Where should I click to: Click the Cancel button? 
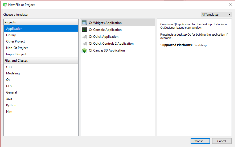[221, 141]
